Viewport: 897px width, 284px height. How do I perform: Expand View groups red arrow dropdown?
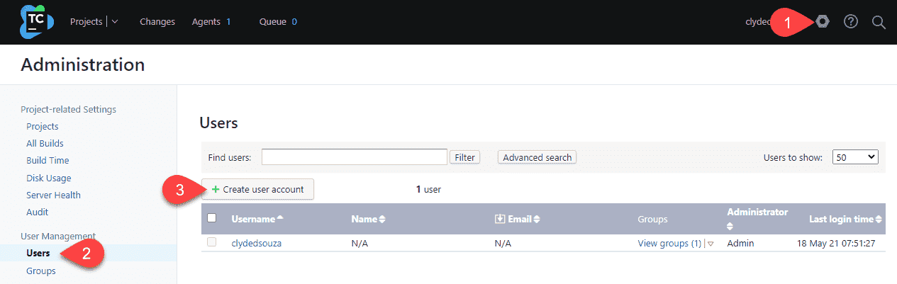point(711,244)
